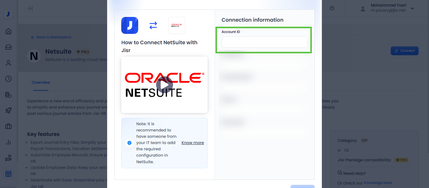
Task: Click the Oracle NetSuite logo thumbnail
Action: [177, 25]
